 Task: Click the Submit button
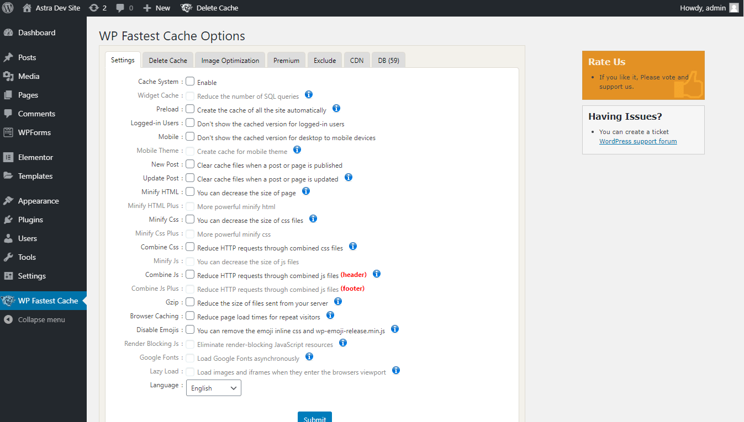pyautogui.click(x=314, y=418)
